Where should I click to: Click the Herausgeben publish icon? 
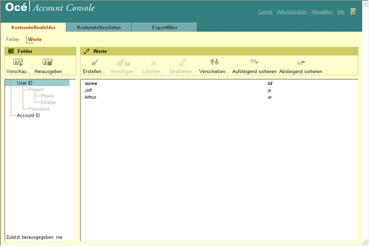(48, 62)
